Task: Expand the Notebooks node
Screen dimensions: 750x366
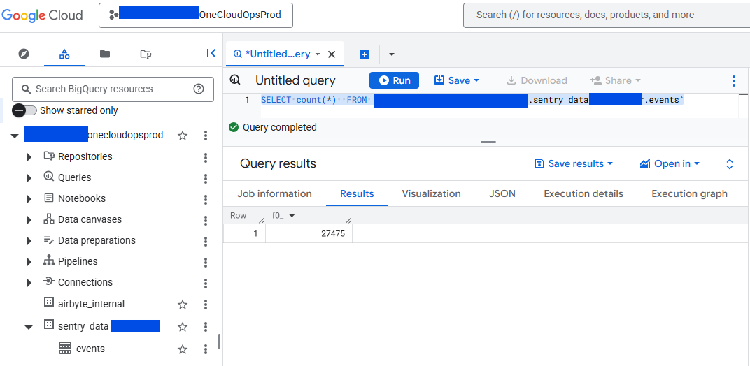Action: [29, 199]
